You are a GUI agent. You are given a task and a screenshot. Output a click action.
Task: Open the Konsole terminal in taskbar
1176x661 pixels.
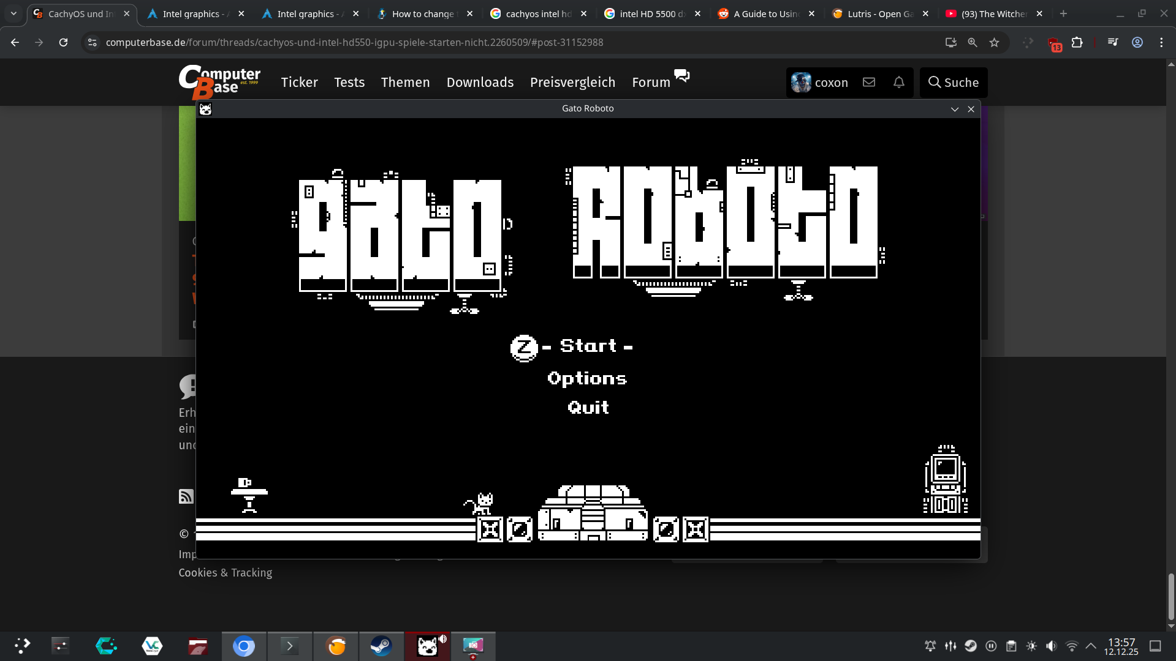click(x=290, y=646)
